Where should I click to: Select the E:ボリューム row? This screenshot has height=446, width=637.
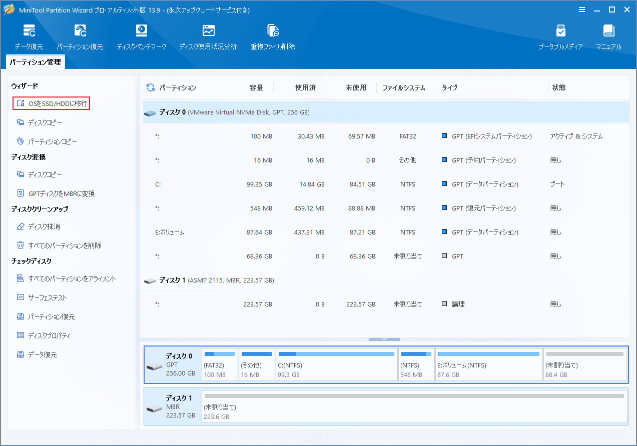(x=386, y=232)
